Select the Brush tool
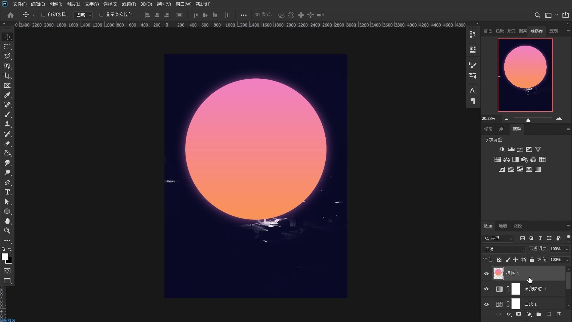 (7, 114)
